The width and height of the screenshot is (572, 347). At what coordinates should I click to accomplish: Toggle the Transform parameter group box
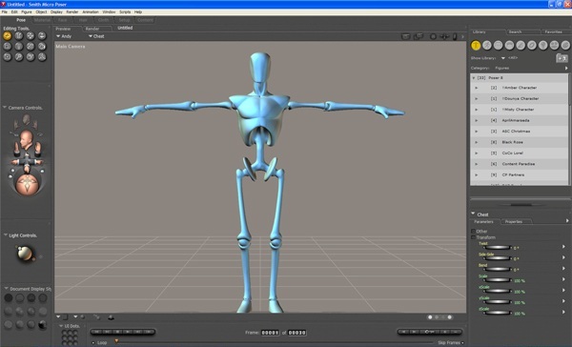473,237
